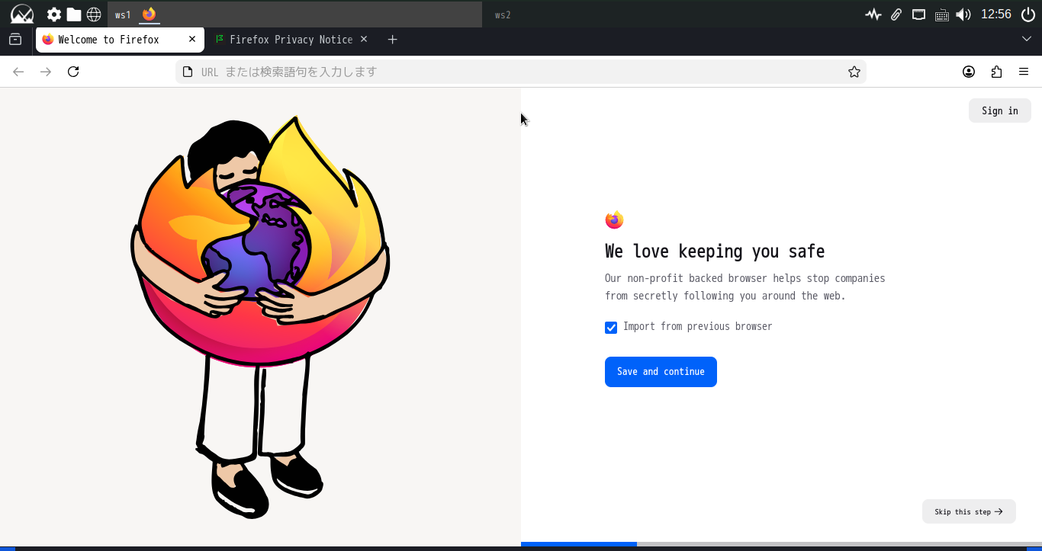Switch to workspace ws1
Viewport: 1042px width, 551px height.
click(x=123, y=14)
